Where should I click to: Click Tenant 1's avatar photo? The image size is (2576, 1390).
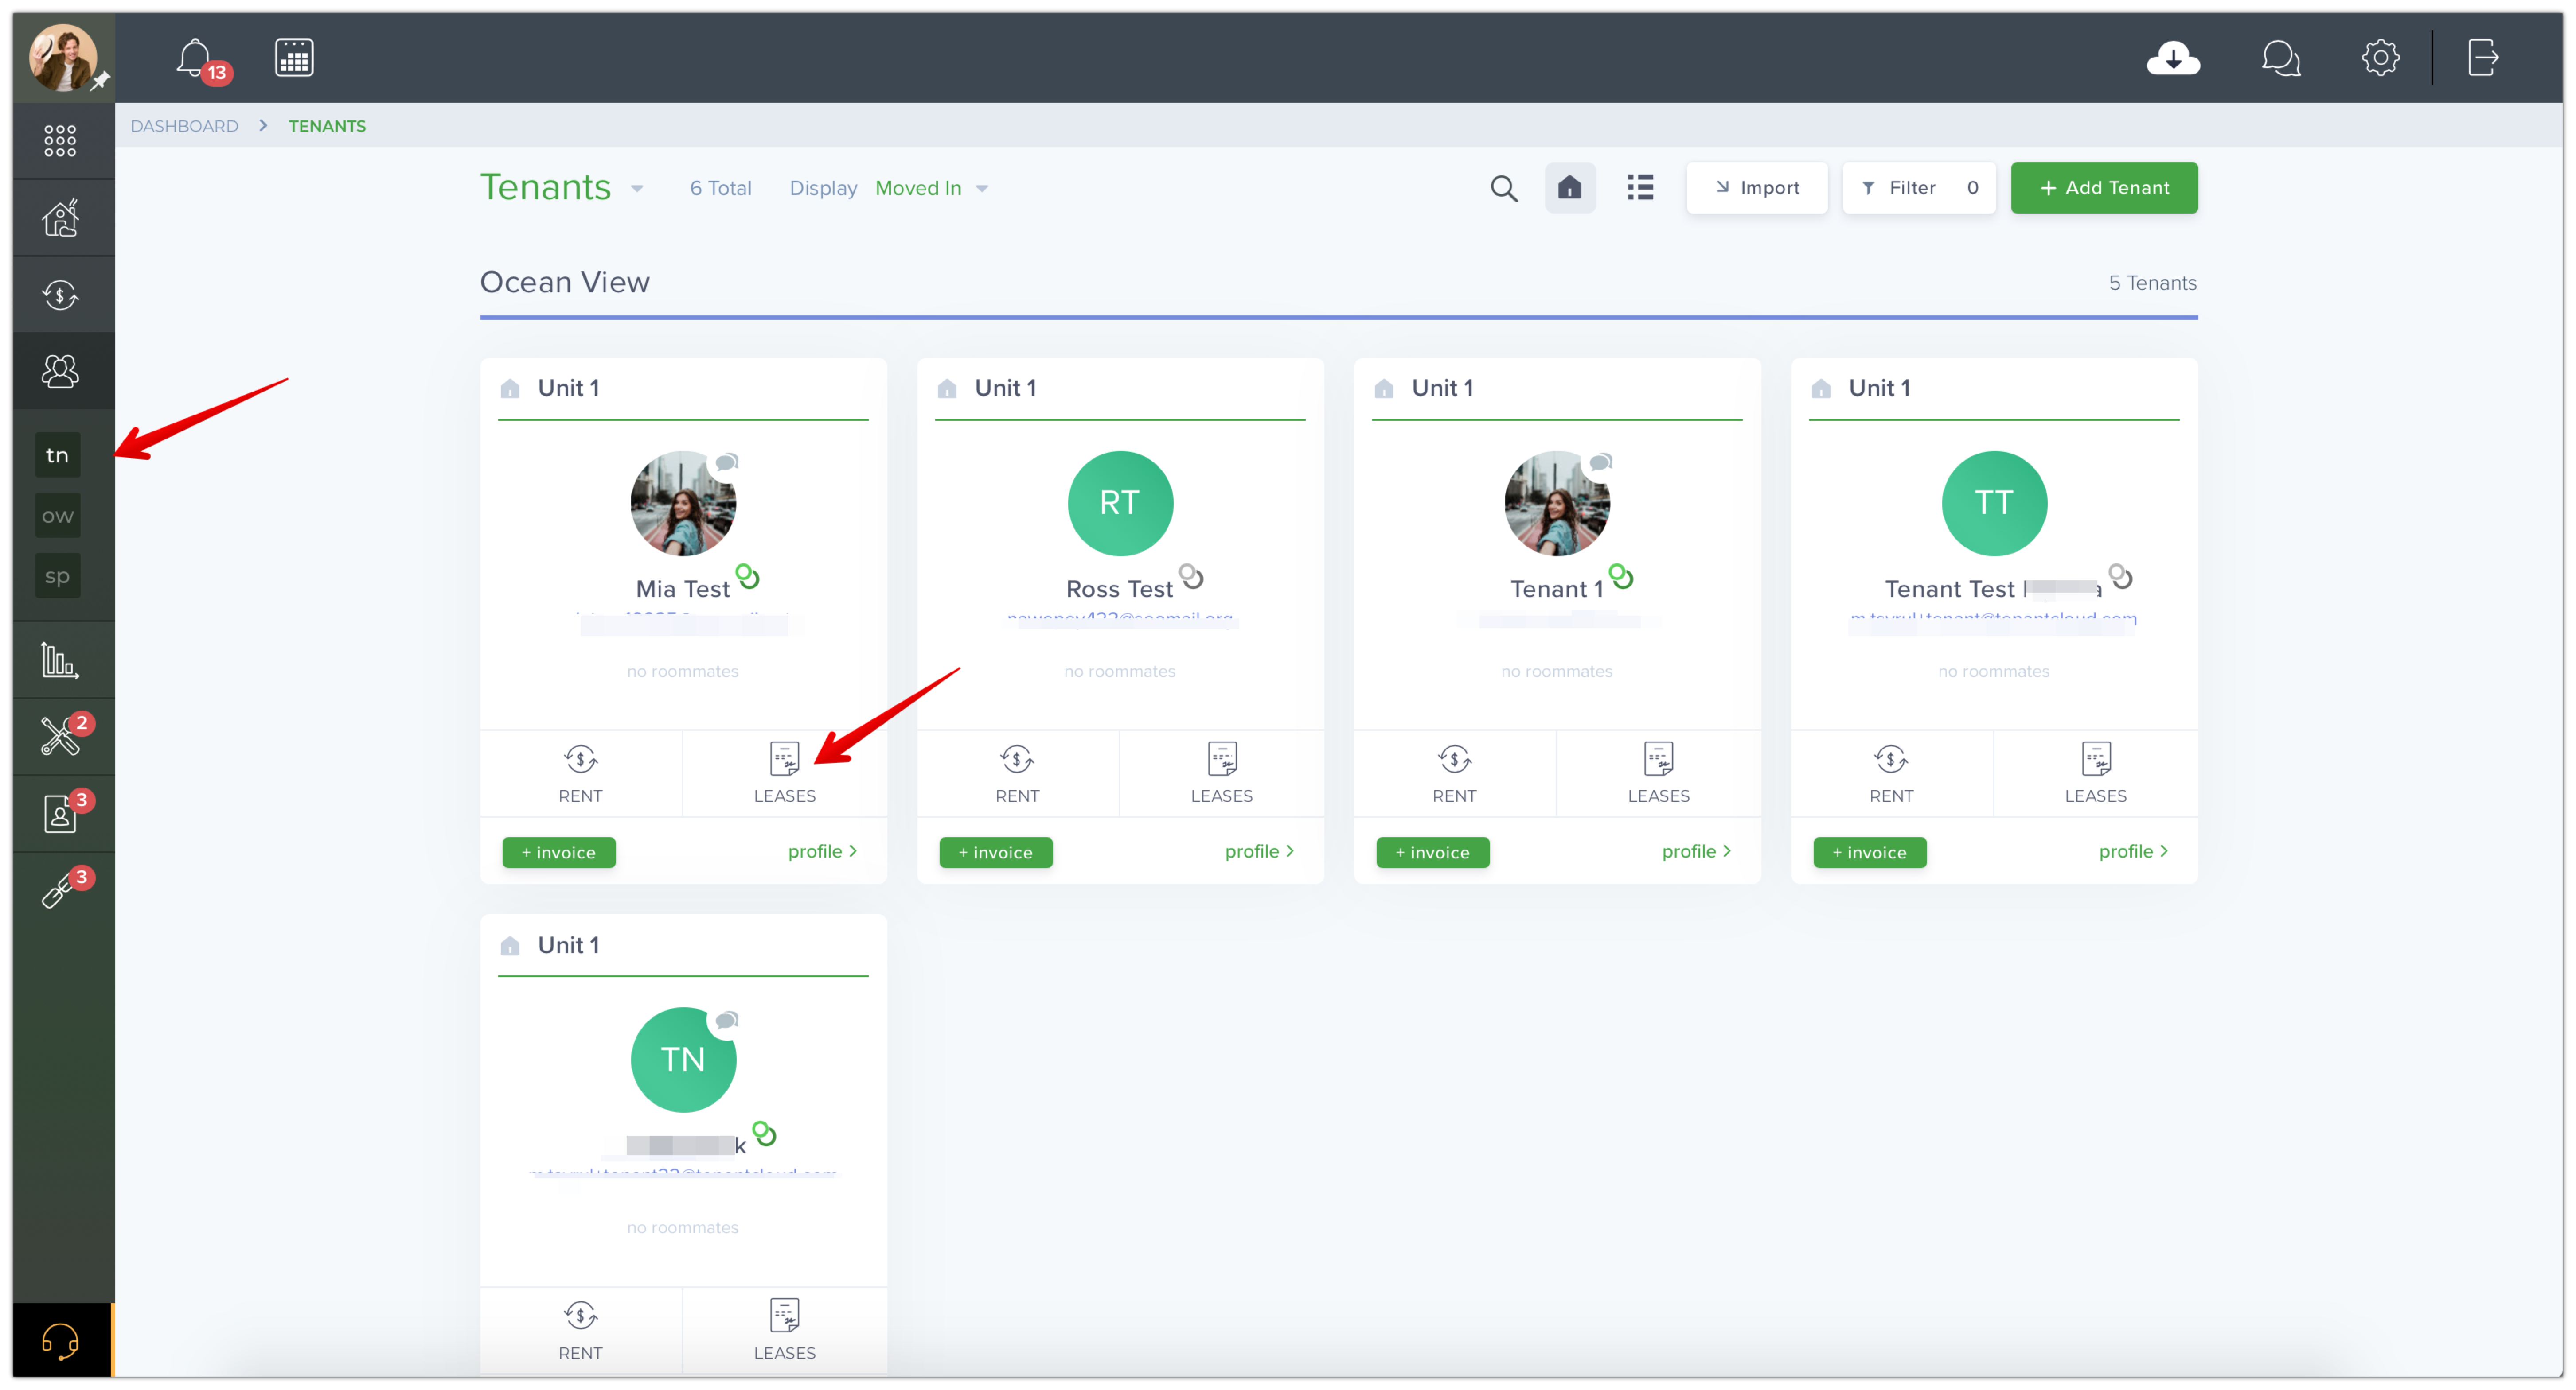[x=1557, y=504]
